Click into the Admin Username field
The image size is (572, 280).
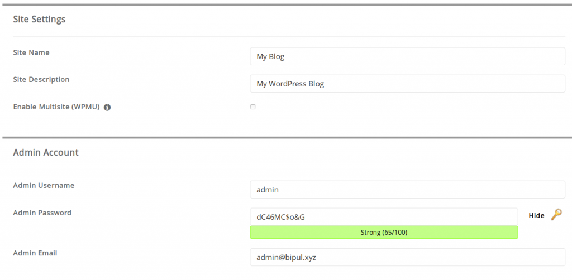tap(407, 190)
